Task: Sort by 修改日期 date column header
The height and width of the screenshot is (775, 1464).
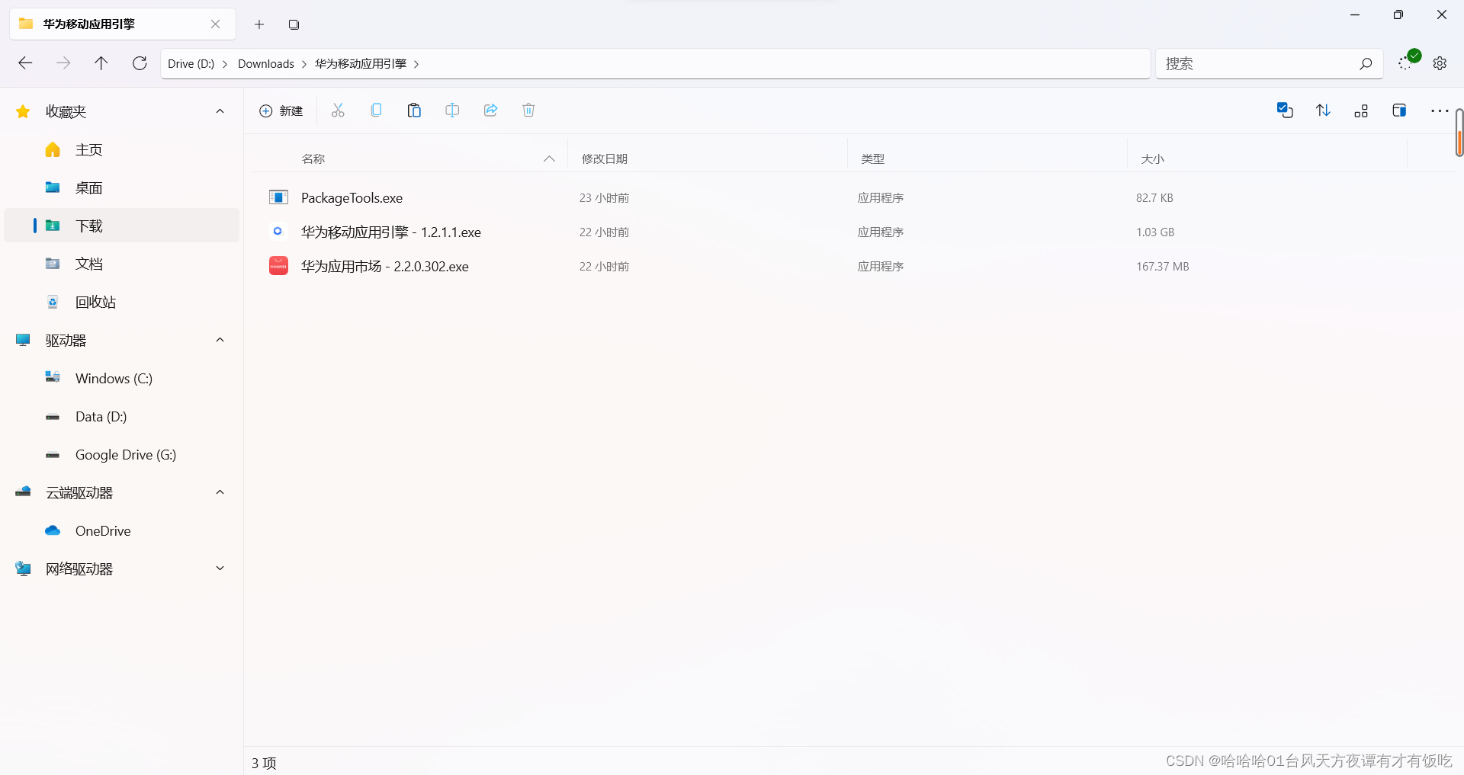Action: pos(605,159)
